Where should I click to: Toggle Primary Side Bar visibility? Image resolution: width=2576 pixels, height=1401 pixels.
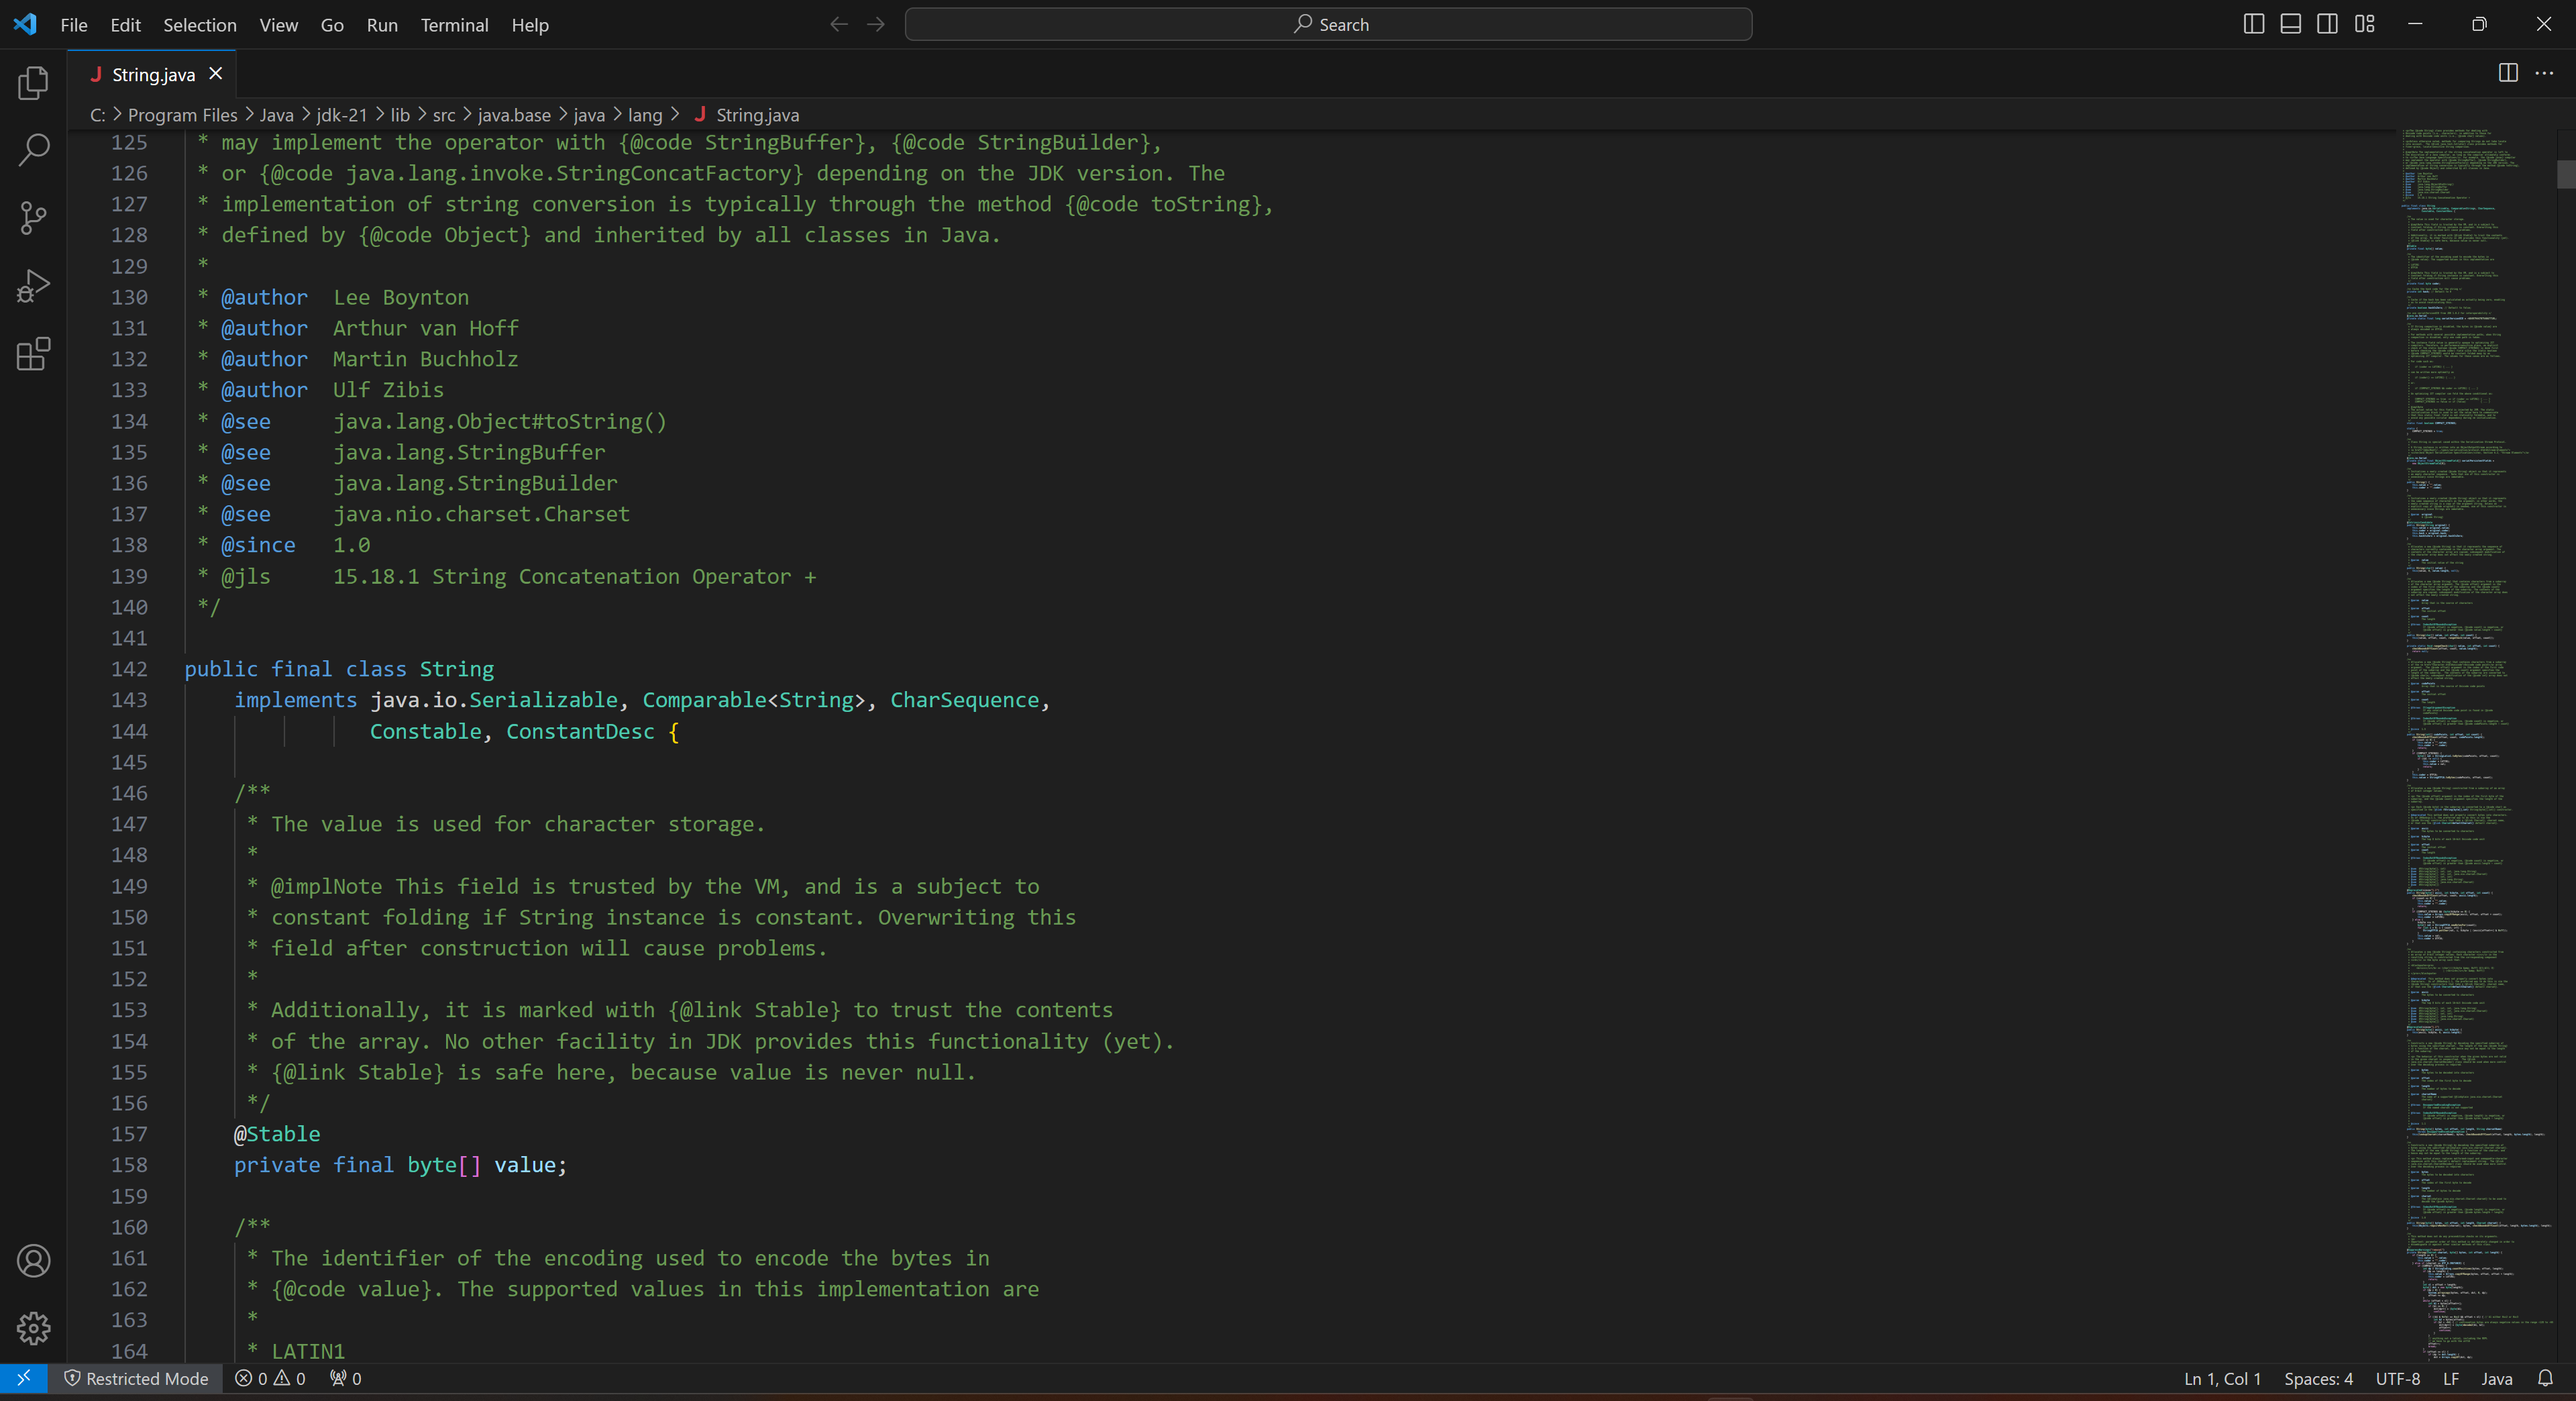tap(2254, 24)
